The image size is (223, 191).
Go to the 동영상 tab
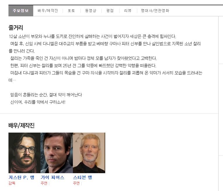tap(91, 11)
